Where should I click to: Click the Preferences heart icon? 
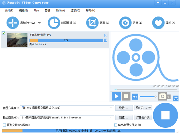158,23
